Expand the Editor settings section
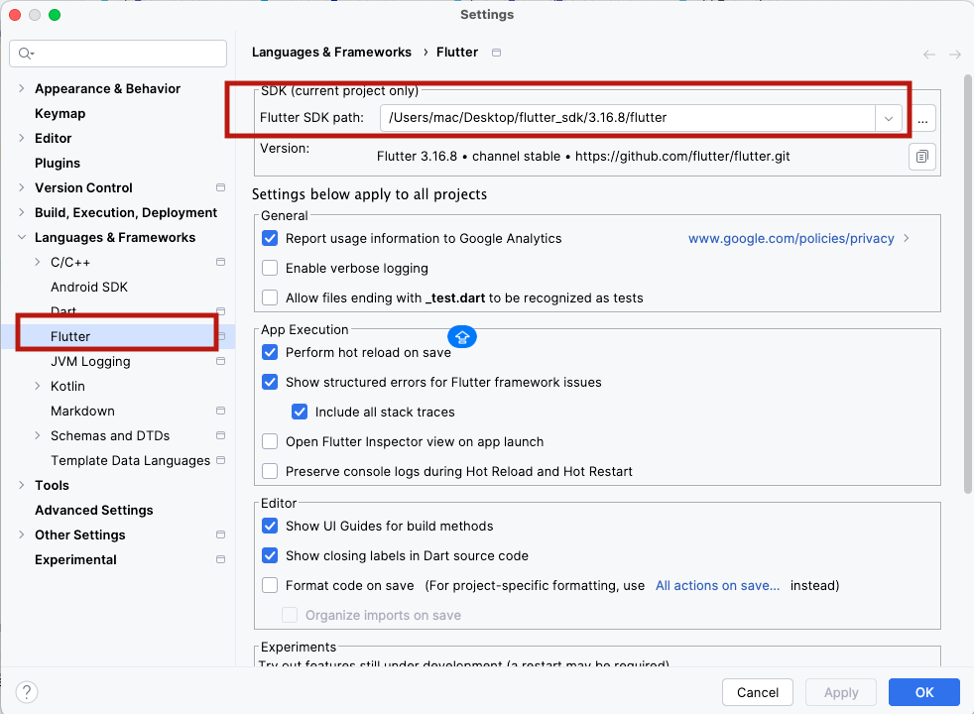Viewport: 974px width, 714px height. (x=22, y=138)
